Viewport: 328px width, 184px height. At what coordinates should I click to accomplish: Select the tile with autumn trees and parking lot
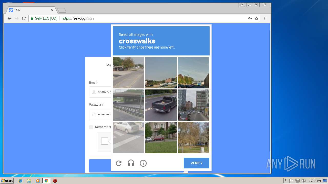tap(193, 73)
